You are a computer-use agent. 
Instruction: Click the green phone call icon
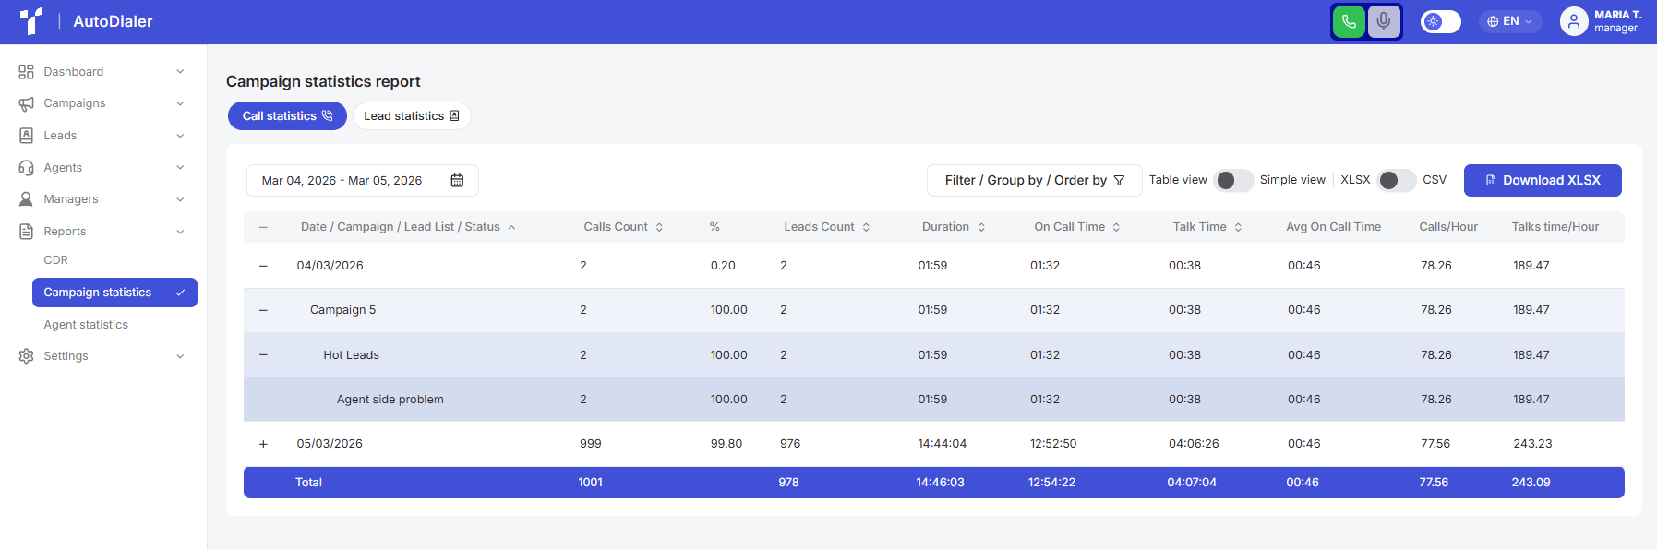tap(1349, 21)
